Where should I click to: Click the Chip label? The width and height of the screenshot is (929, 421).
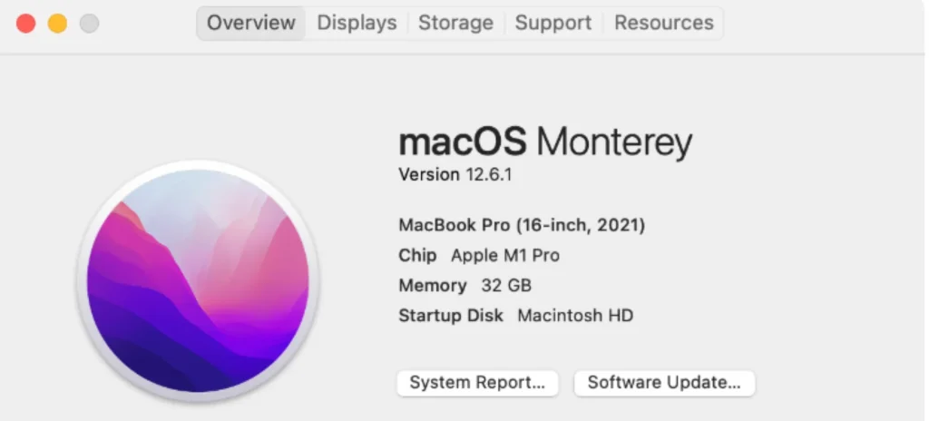pyautogui.click(x=417, y=256)
